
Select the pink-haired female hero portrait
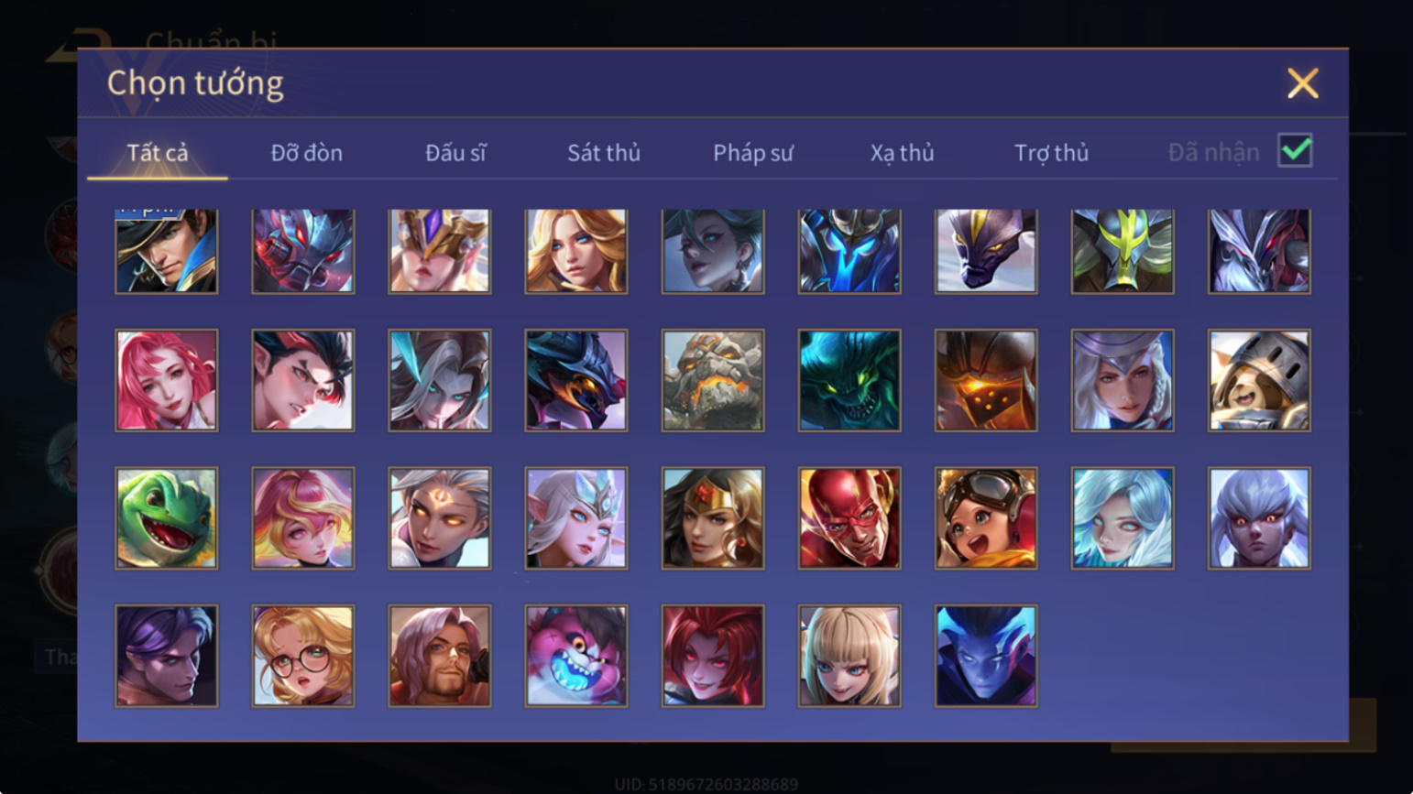(167, 380)
